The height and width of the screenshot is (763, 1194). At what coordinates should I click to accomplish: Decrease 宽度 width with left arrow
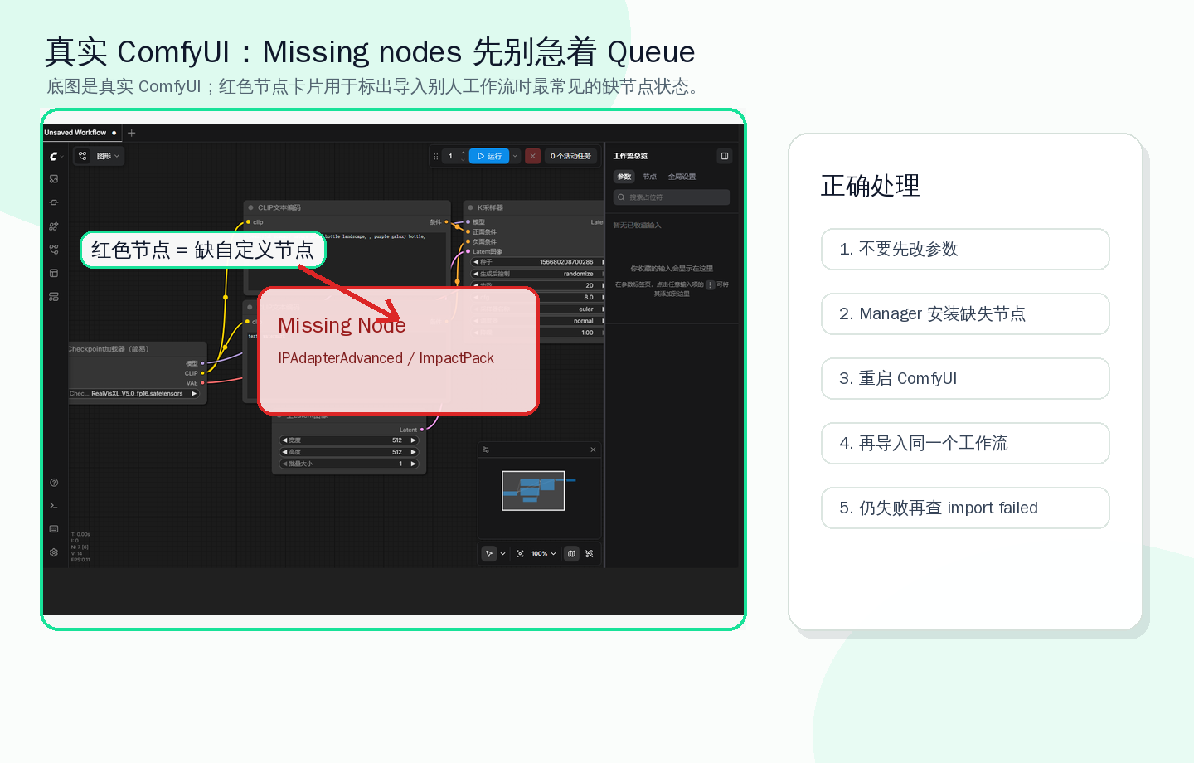click(284, 440)
